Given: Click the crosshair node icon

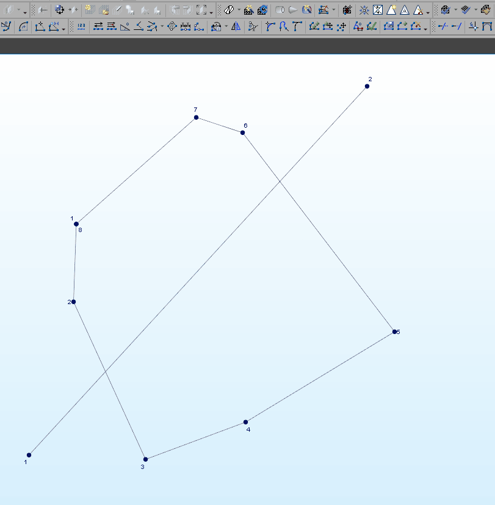Looking at the screenshot, I should click(x=474, y=26).
